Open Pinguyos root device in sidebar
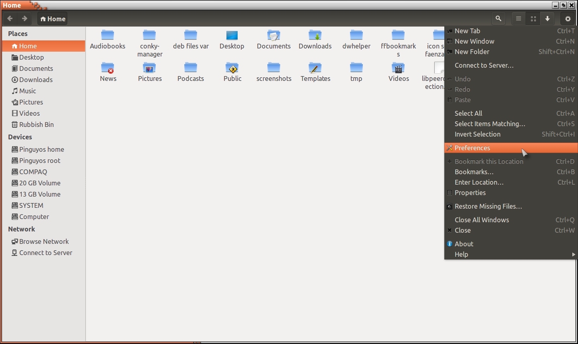The width and height of the screenshot is (578, 344). (x=39, y=161)
